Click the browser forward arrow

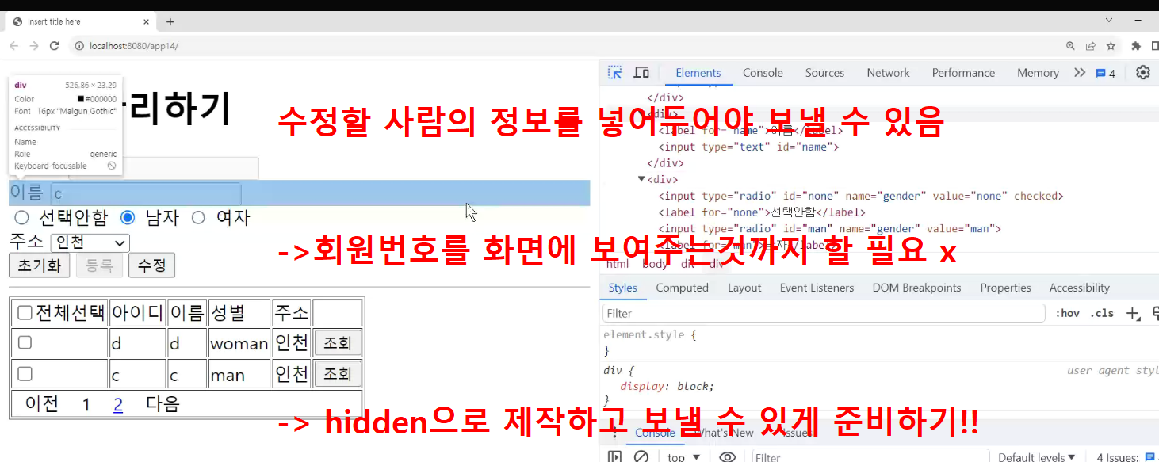click(33, 46)
